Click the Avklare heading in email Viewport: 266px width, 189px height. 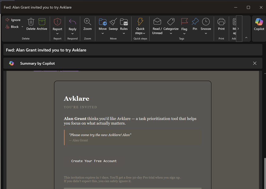click(x=76, y=98)
